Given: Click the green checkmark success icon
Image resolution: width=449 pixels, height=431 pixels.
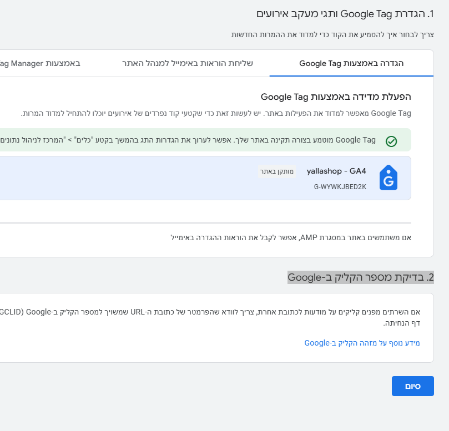Looking at the screenshot, I should click(391, 141).
